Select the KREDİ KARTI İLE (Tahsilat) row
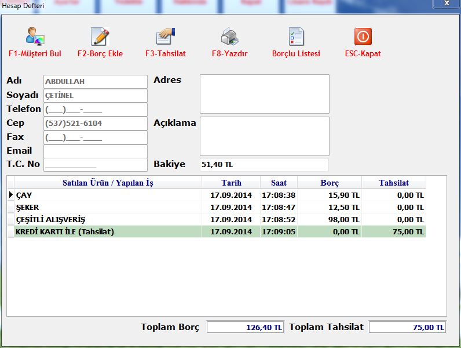 click(x=217, y=231)
